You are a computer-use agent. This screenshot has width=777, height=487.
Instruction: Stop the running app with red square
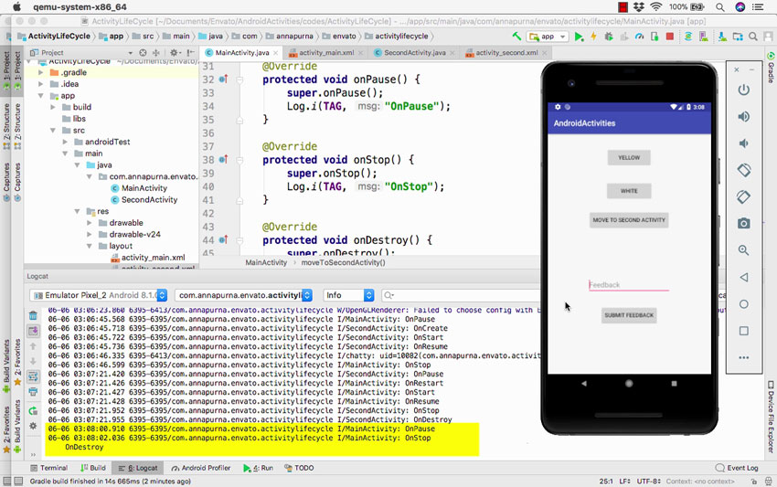pos(669,37)
